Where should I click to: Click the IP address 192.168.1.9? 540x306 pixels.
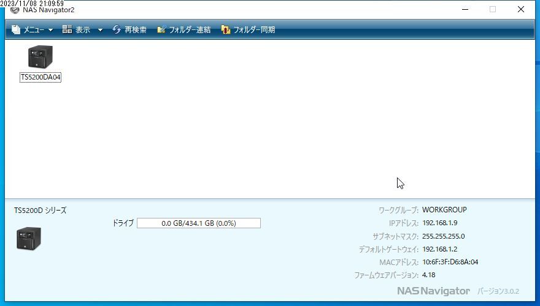pyautogui.click(x=440, y=223)
